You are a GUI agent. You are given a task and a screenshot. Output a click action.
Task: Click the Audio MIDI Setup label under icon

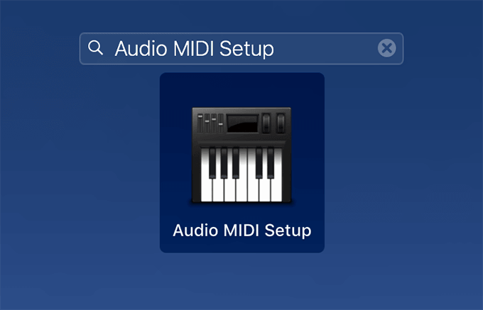click(x=241, y=231)
